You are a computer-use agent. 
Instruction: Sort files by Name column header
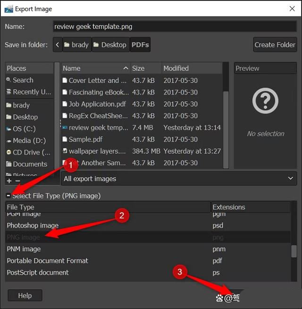tap(95, 69)
